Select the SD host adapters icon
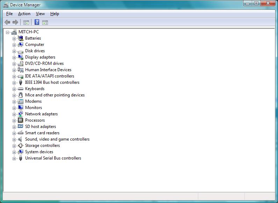 click(x=21, y=126)
